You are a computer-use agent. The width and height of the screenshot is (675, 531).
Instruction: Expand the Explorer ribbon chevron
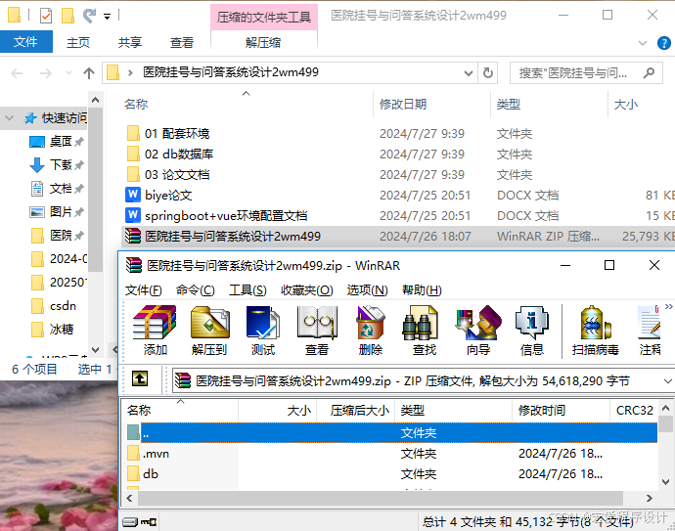(643, 43)
